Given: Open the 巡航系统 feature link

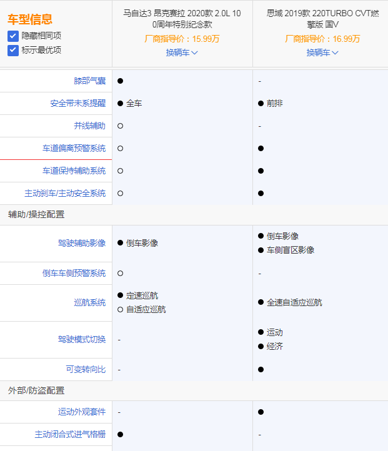Looking at the screenshot, I should (89, 303).
